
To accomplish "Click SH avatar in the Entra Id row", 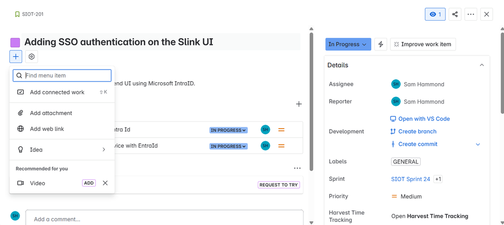I will pyautogui.click(x=265, y=130).
